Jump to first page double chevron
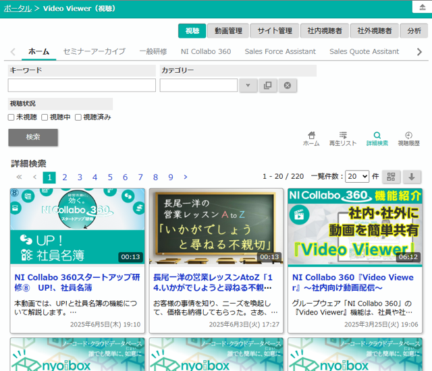The image size is (432, 371). coord(19,177)
